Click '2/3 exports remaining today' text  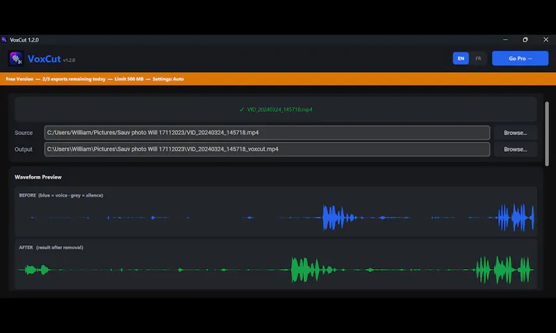(x=74, y=79)
